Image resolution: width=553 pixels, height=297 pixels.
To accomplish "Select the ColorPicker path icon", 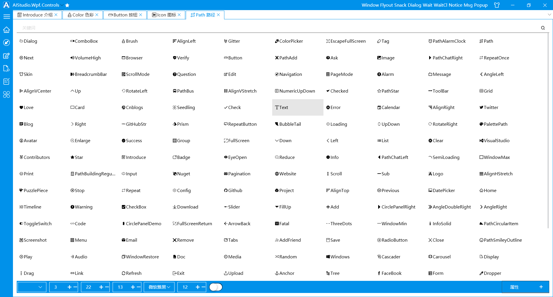I will click(x=289, y=41).
